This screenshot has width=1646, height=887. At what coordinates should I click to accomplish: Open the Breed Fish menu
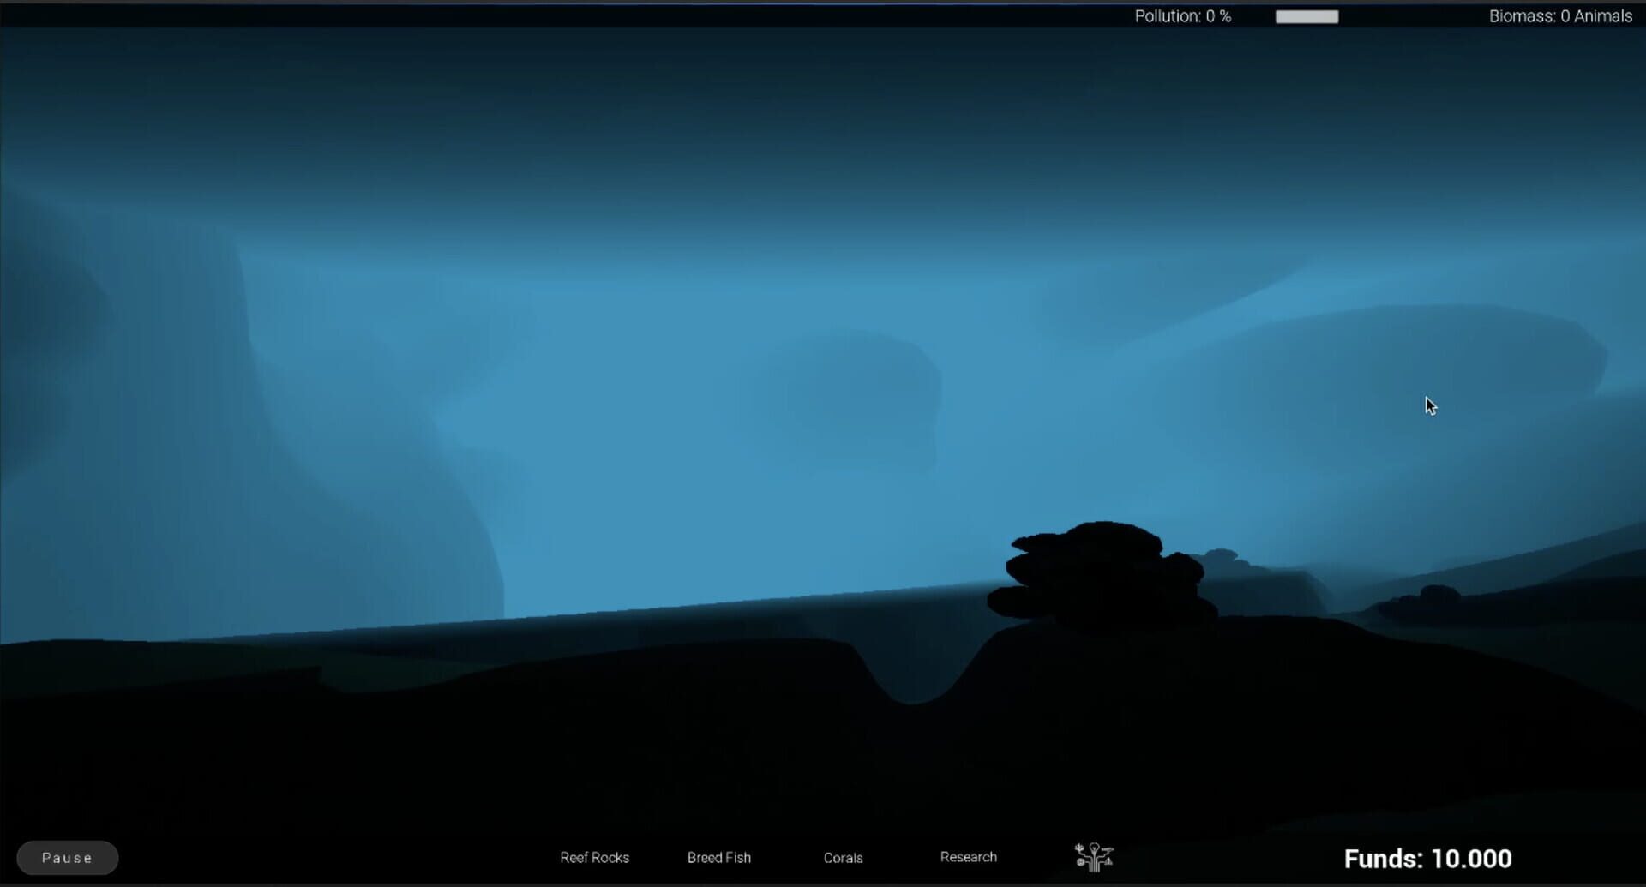pos(718,857)
